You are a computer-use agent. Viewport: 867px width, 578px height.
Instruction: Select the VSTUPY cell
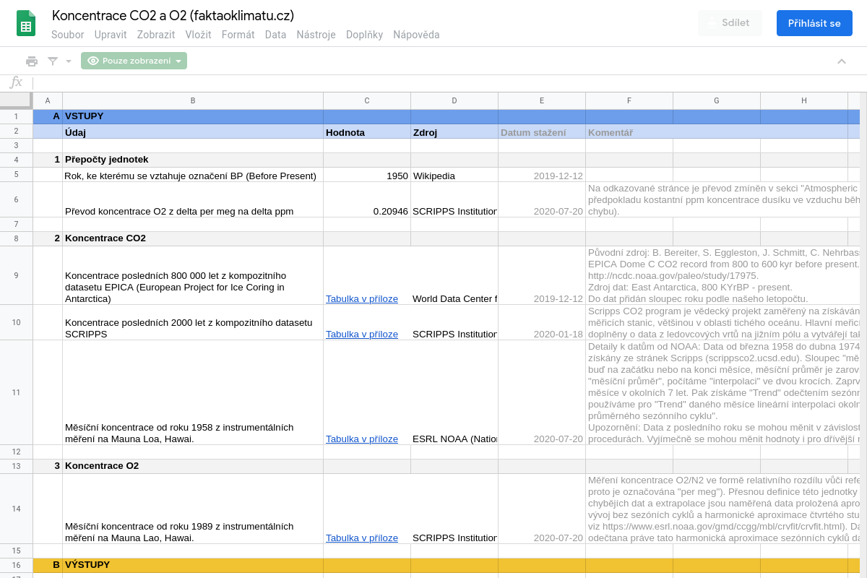(193, 116)
